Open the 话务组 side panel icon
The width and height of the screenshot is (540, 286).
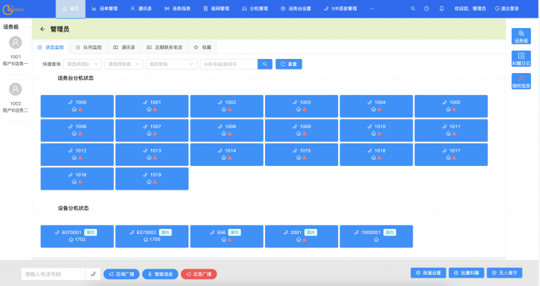coord(521,36)
